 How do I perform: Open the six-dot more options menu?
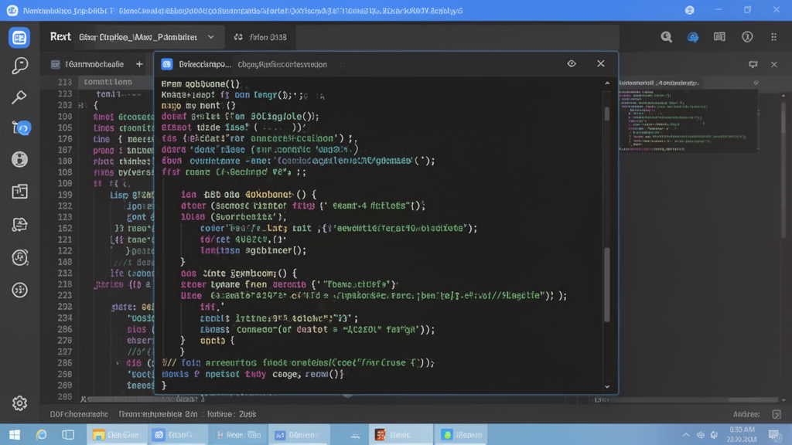coord(773,37)
